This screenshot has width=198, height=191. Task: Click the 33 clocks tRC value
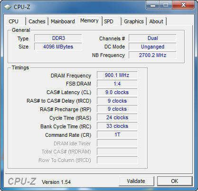point(117,126)
